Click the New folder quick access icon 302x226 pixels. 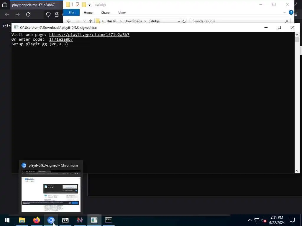pyautogui.click(x=84, y=5)
